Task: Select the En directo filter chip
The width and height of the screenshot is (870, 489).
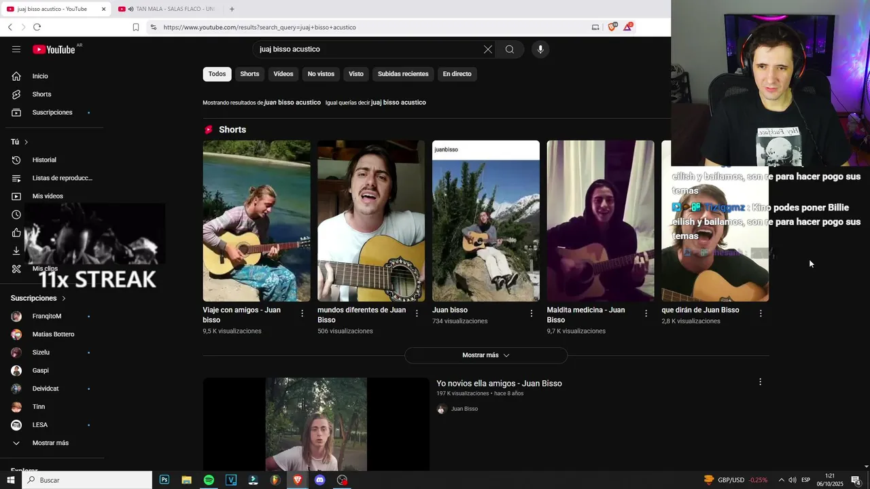Action: pos(457,74)
